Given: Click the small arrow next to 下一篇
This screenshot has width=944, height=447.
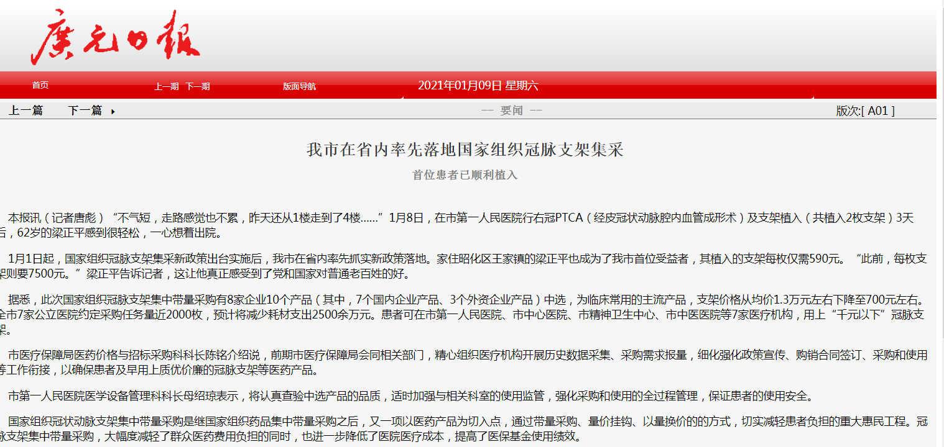Looking at the screenshot, I should pyautogui.click(x=113, y=112).
